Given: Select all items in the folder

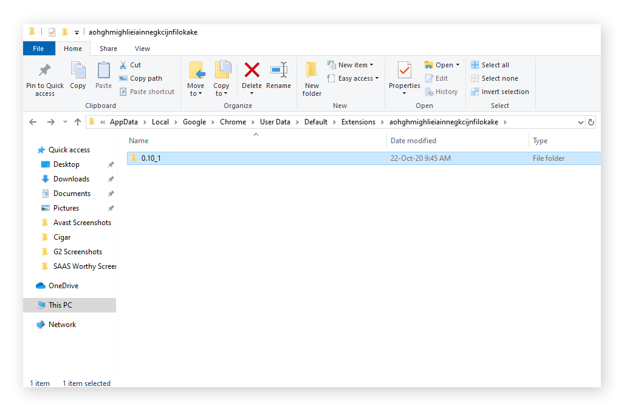Looking at the screenshot, I should pos(494,64).
